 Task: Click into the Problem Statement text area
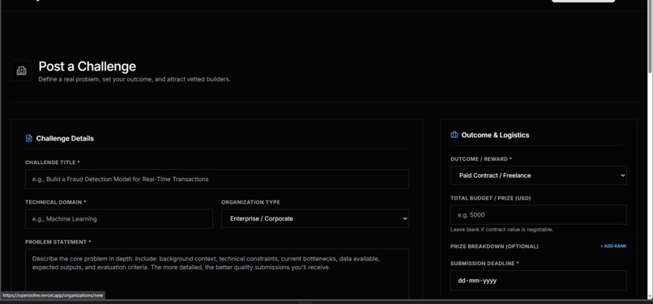pyautogui.click(x=217, y=274)
